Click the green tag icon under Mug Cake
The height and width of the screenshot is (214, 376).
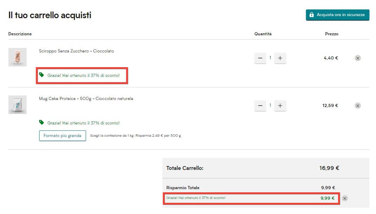(42, 122)
